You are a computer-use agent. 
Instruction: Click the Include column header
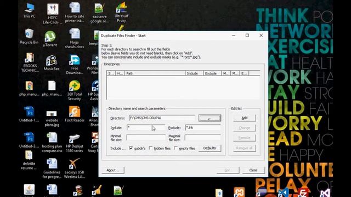tap(194, 73)
